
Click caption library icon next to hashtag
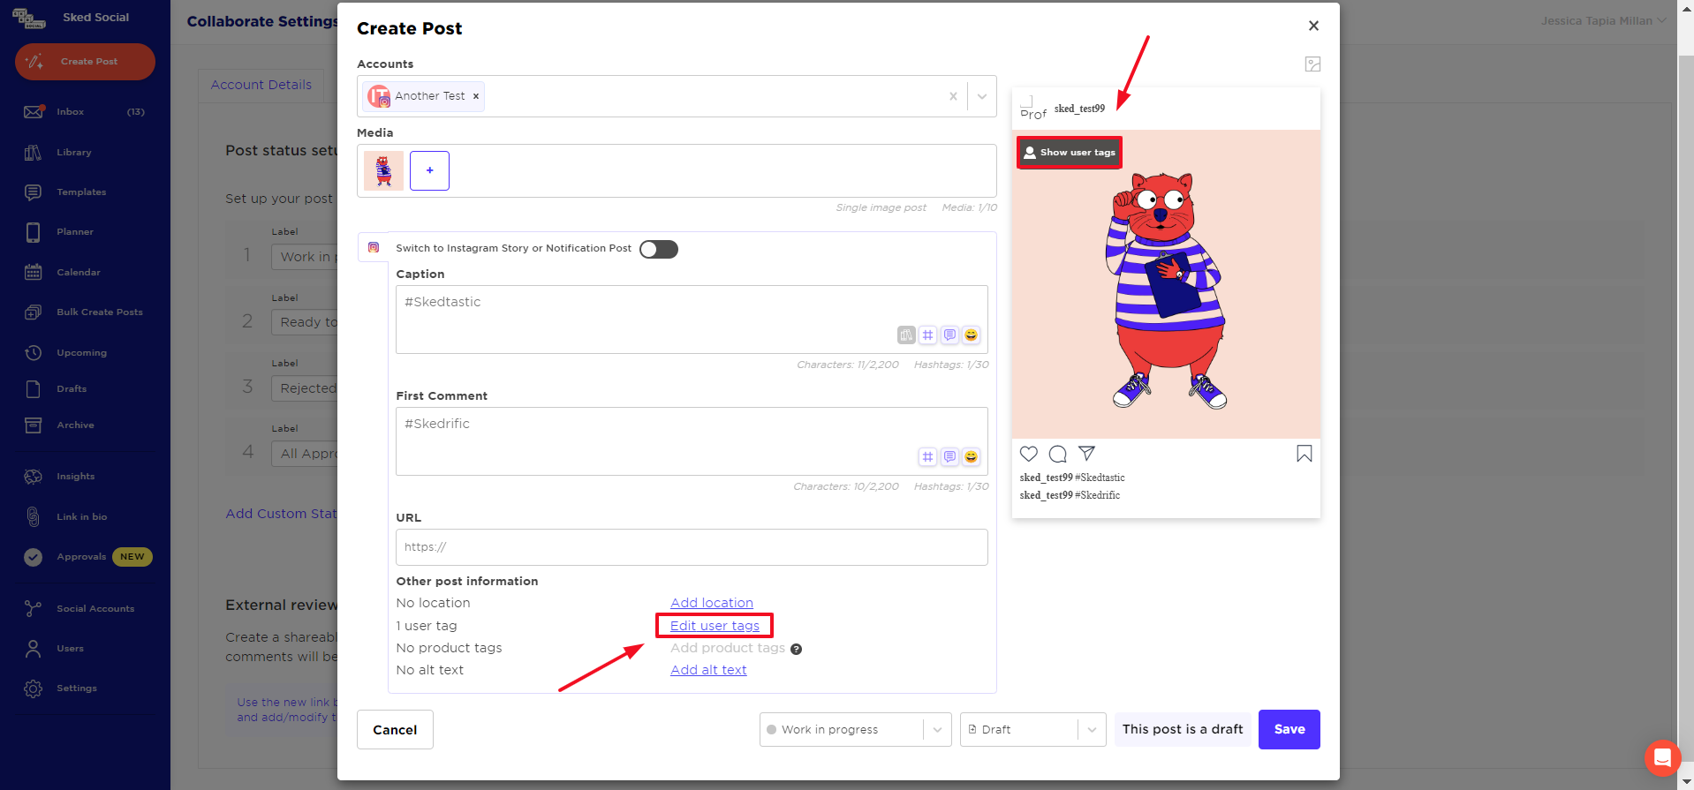906,335
